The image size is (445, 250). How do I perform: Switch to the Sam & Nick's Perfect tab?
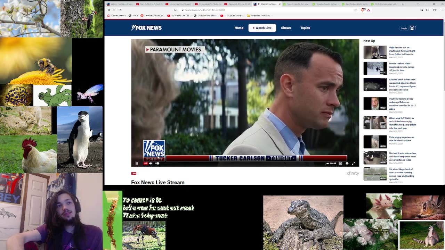point(149,4)
